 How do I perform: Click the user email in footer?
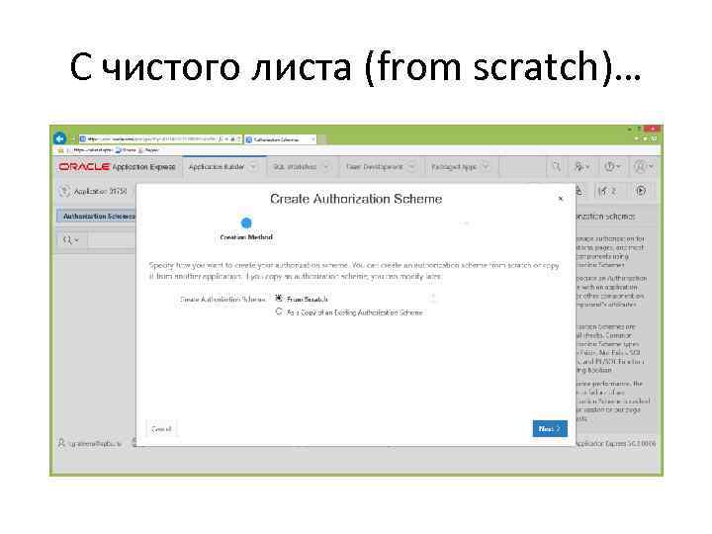point(95,444)
